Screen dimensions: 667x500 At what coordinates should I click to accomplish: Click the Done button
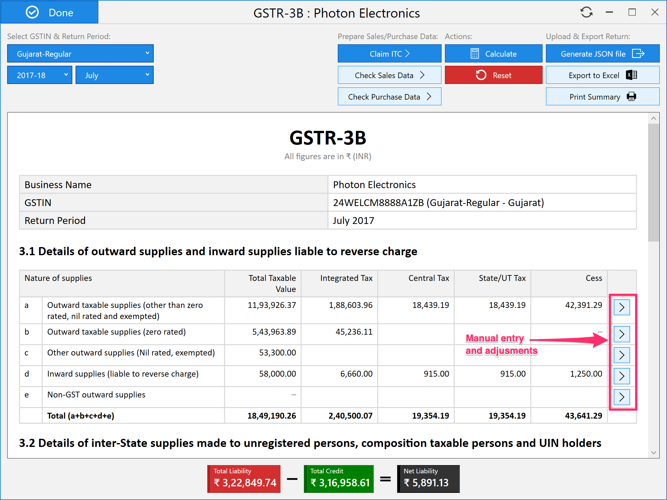(49, 12)
